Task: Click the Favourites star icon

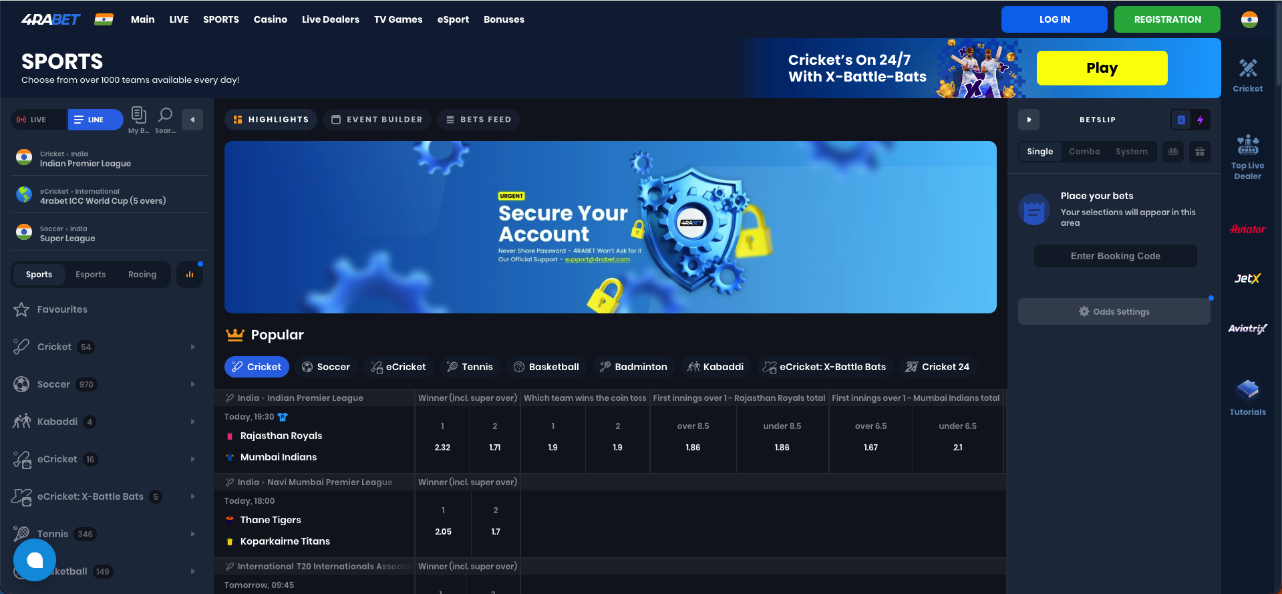Action: [x=21, y=309]
